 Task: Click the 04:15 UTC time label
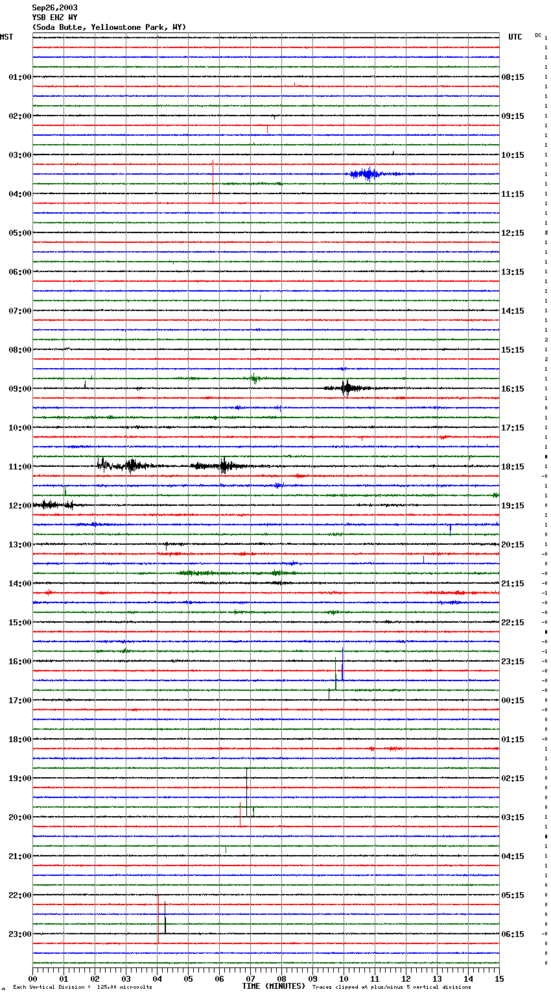(513, 856)
